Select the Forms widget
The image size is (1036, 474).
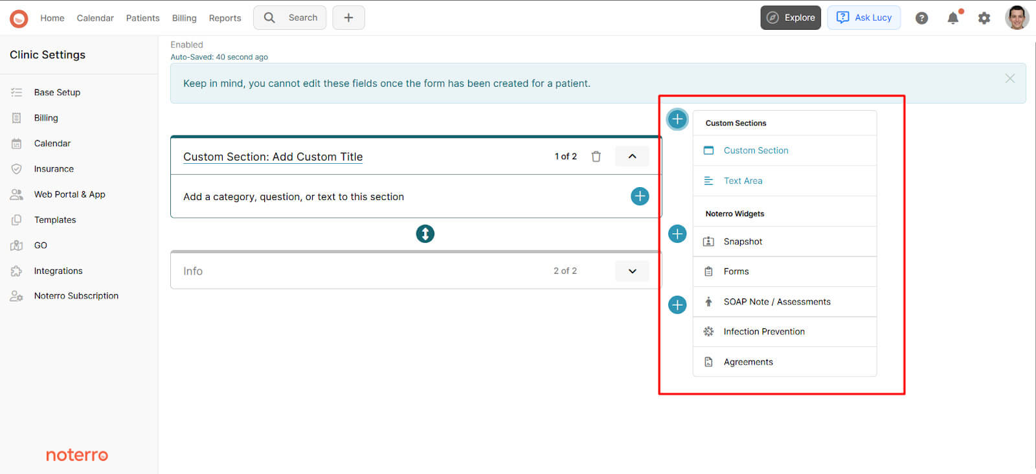click(x=785, y=271)
